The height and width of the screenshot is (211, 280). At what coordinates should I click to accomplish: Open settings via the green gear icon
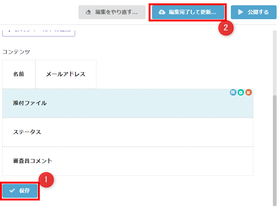[241, 93]
